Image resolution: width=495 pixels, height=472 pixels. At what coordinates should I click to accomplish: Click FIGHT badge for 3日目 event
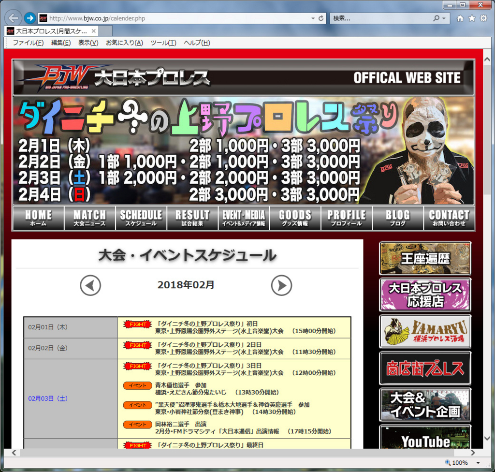[x=138, y=366]
